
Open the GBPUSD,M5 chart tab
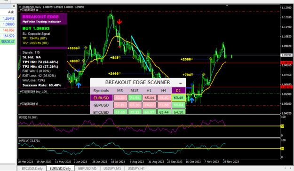(87, 168)
